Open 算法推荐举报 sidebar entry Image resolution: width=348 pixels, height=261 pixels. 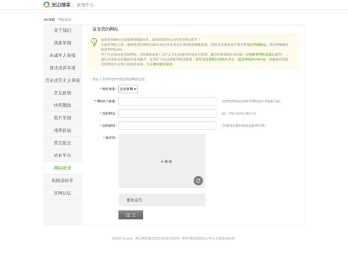pos(63,68)
